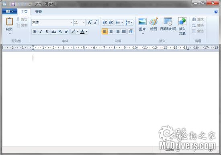
Task: Apply the font color A button
Action: 82,32
